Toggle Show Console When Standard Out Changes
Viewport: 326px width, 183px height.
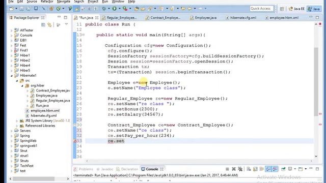coord(268,169)
